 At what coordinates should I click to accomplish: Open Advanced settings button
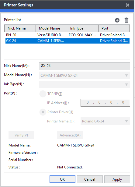pyautogui.click(x=70, y=135)
